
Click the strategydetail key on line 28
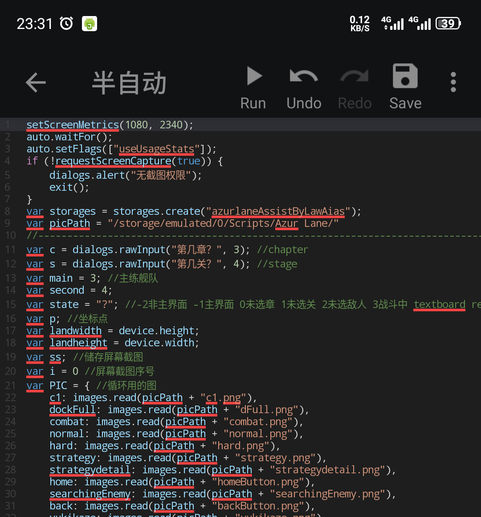90,470
